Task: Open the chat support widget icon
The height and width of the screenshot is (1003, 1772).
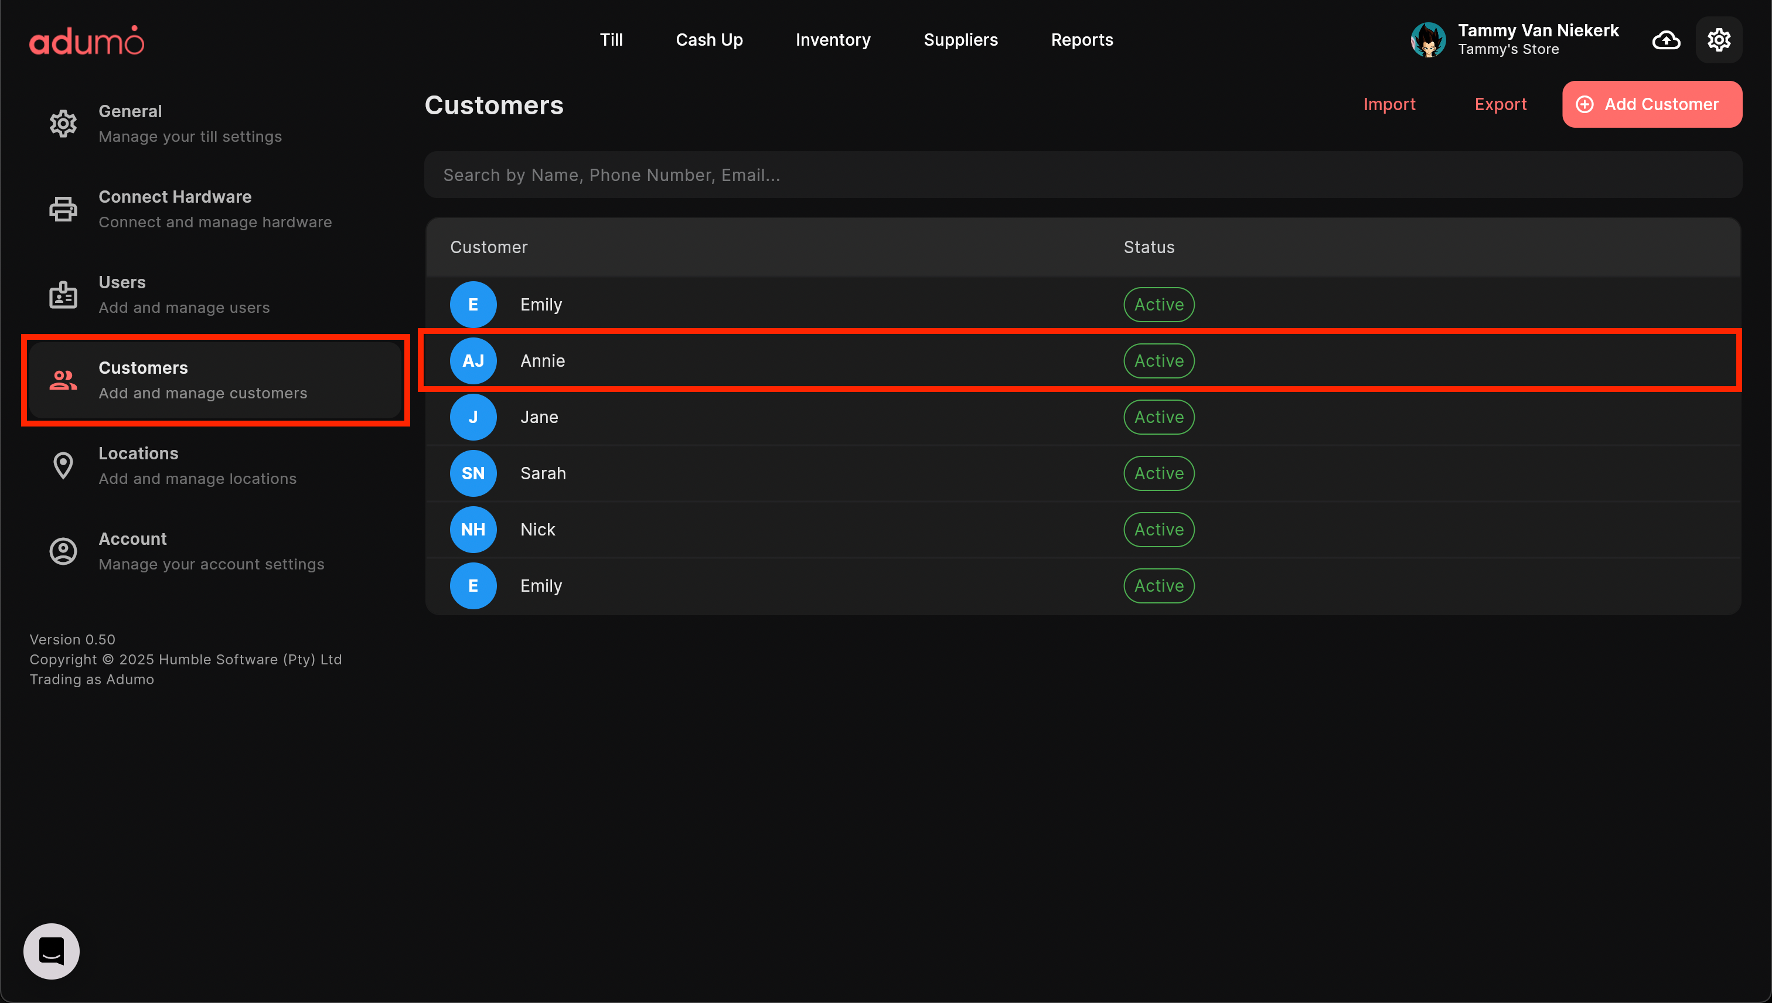Action: [52, 951]
